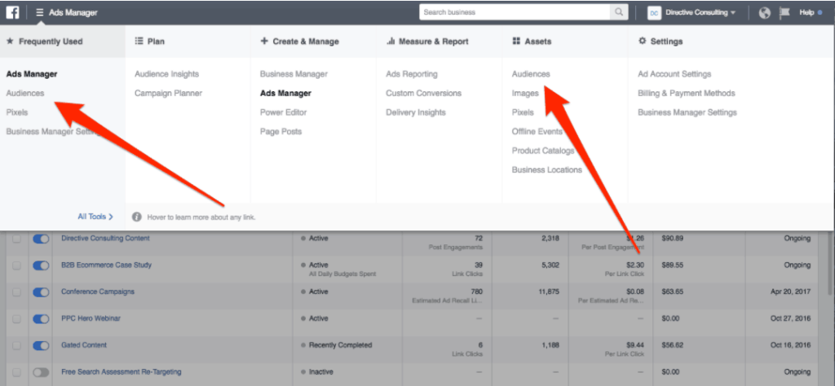Open Images under Assets
This screenshot has width=835, height=386.
[525, 93]
